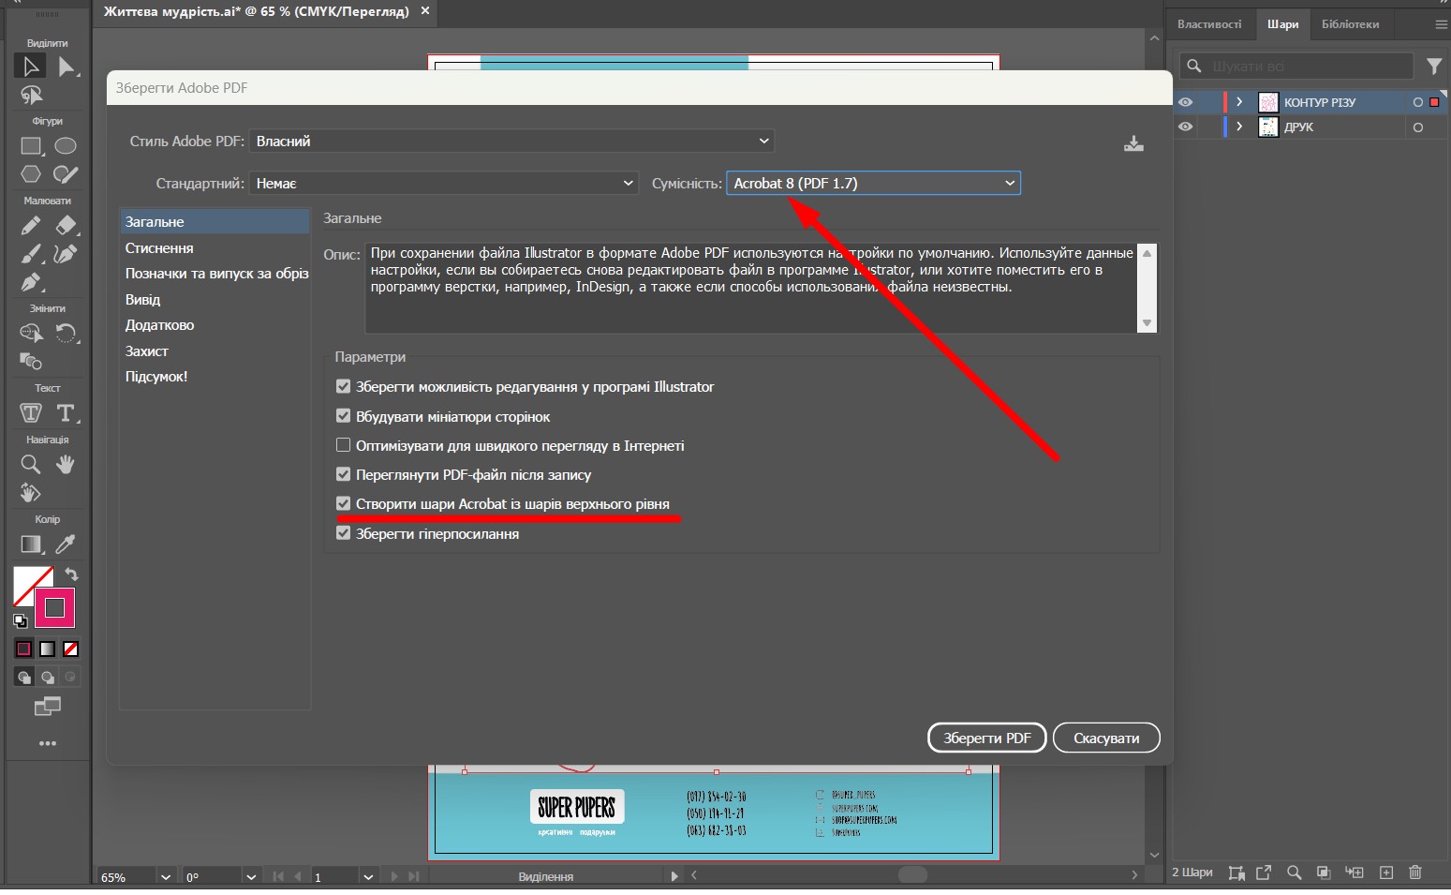Delete layer with trash icon
This screenshot has width=1451, height=895.
pyautogui.click(x=1414, y=873)
